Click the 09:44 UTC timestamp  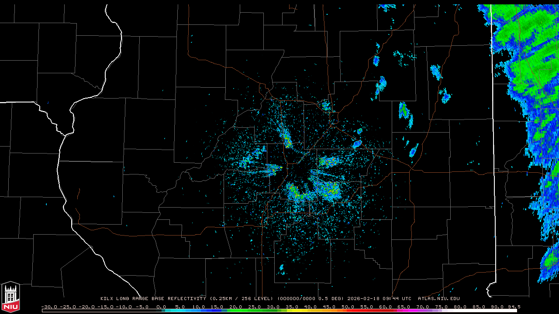[x=396, y=299]
